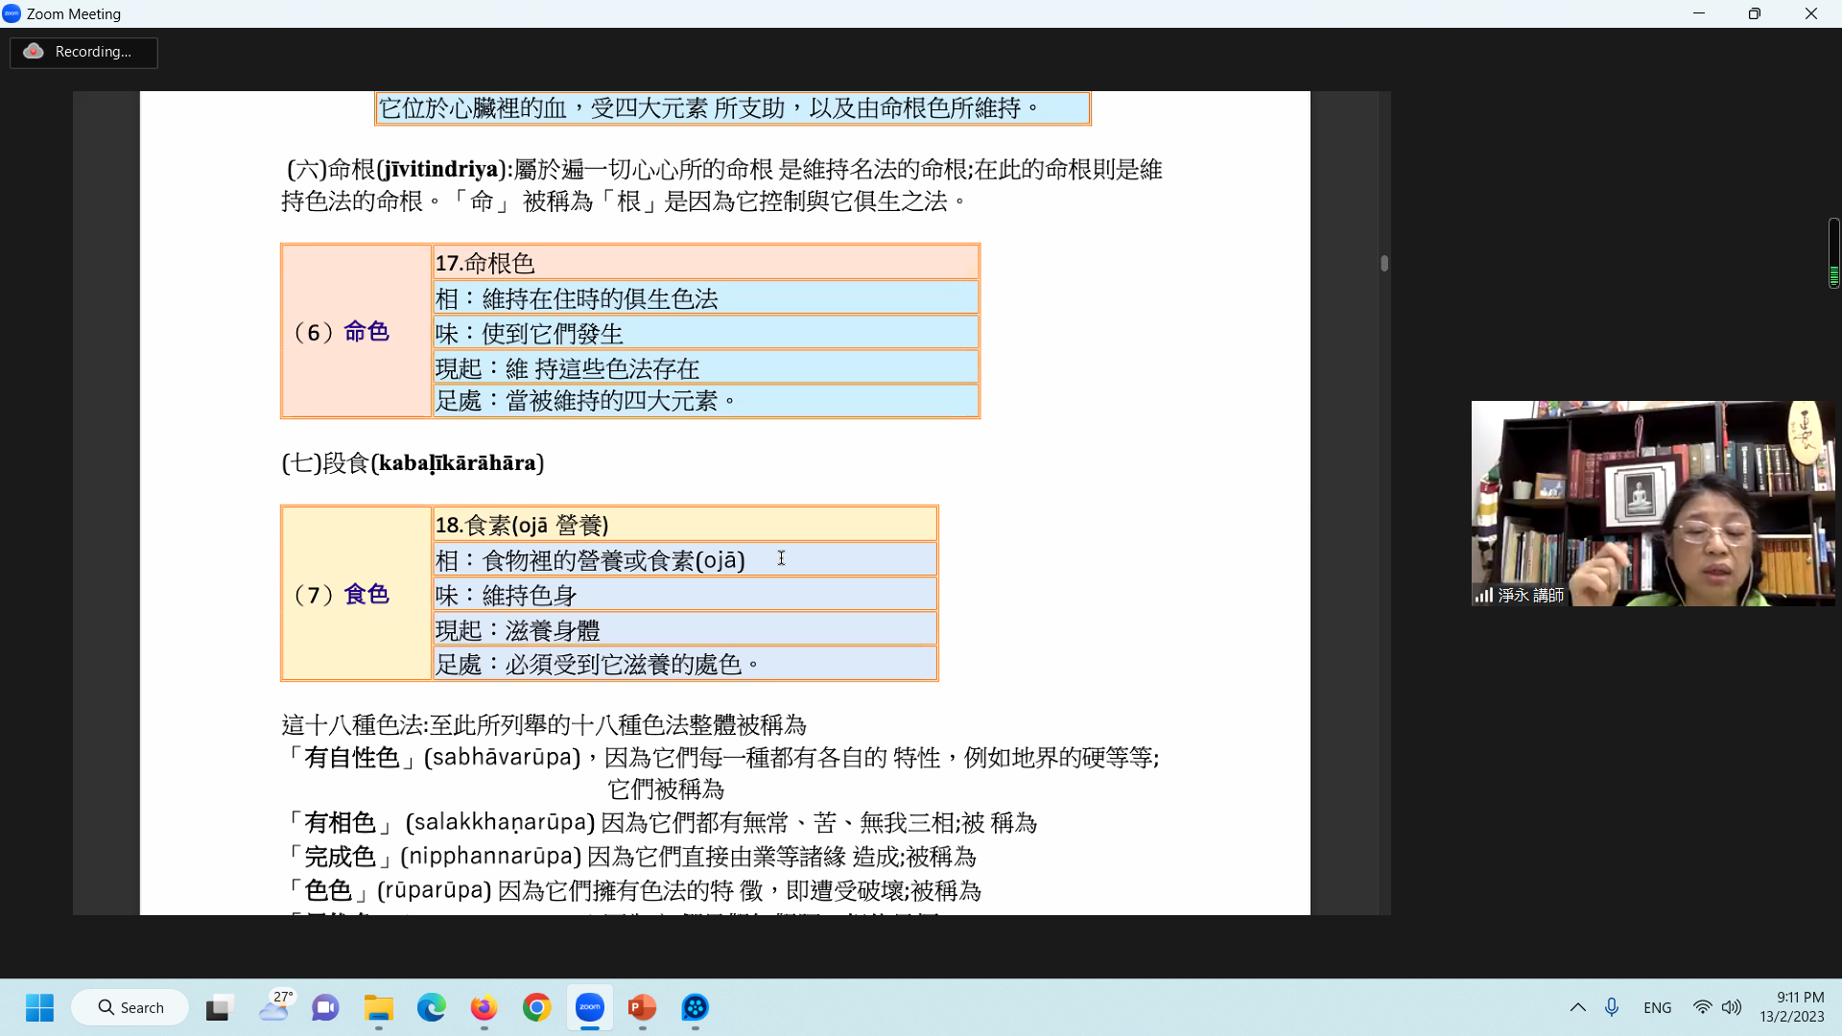Open the clock and date flyout
1842x1036 pixels.
pos(1791,1007)
